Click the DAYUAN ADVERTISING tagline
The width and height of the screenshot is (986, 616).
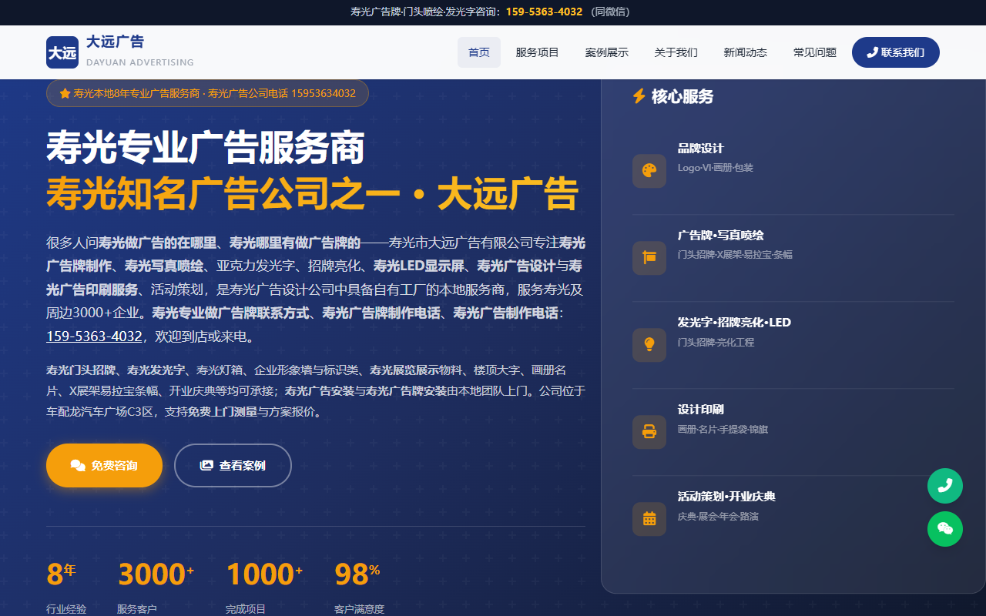pyautogui.click(x=140, y=62)
